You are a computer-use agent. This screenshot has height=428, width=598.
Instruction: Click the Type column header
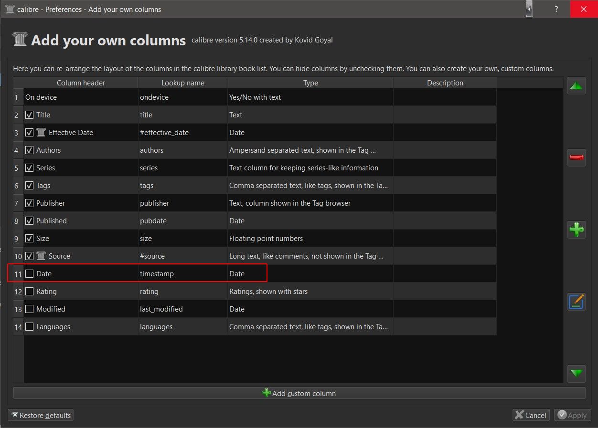point(310,83)
